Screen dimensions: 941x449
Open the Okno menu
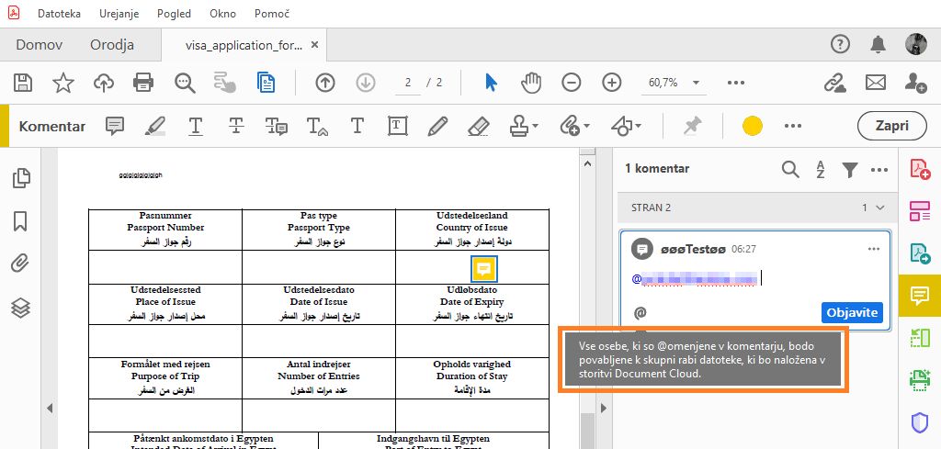[x=222, y=13]
